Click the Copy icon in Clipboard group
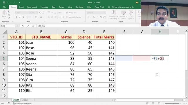Screen dimensions: 188x105 click(9, 15)
